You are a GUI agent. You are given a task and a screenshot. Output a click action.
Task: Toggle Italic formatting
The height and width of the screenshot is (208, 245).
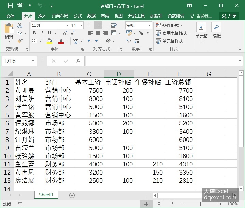point(42,33)
